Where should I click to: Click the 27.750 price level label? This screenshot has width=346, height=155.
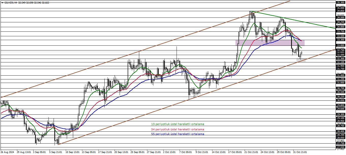click(x=340, y=143)
